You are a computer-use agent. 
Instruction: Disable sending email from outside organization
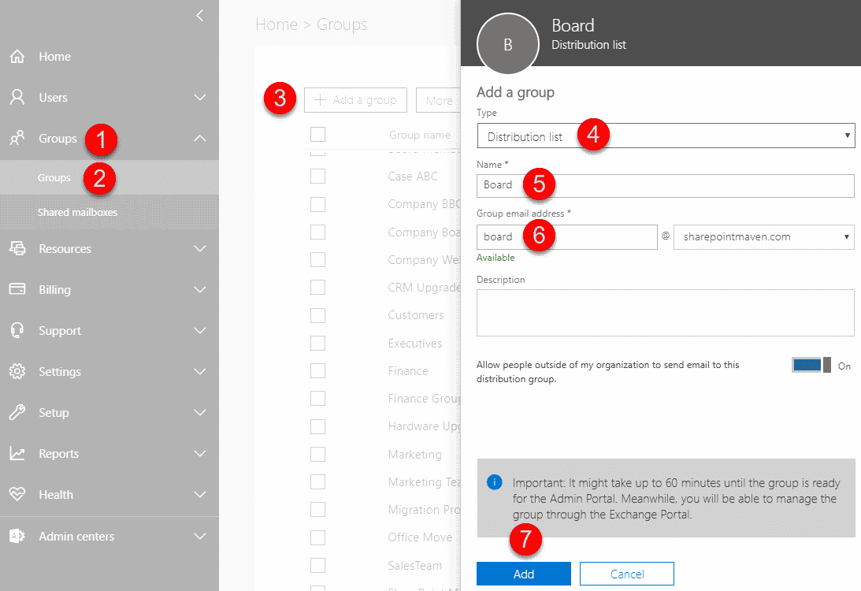(x=806, y=365)
